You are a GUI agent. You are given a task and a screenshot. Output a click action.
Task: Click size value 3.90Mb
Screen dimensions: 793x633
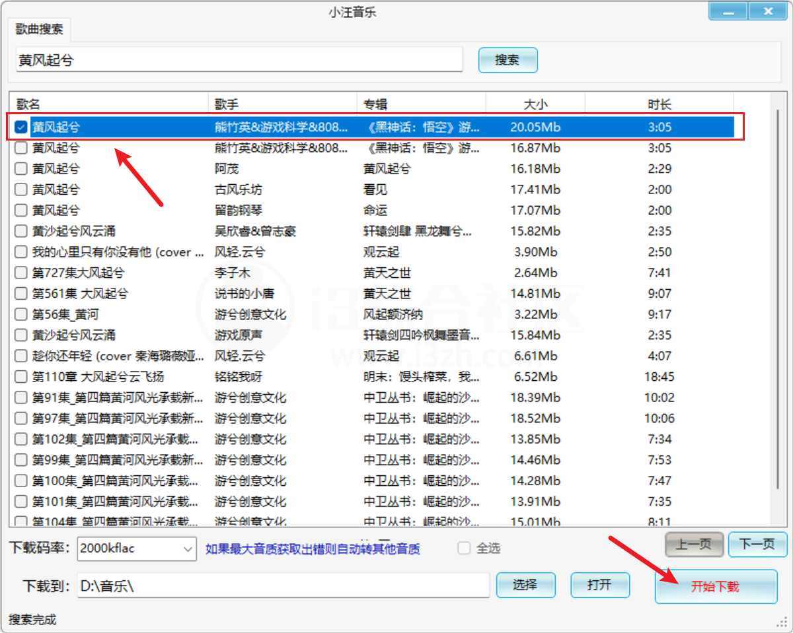(x=536, y=251)
